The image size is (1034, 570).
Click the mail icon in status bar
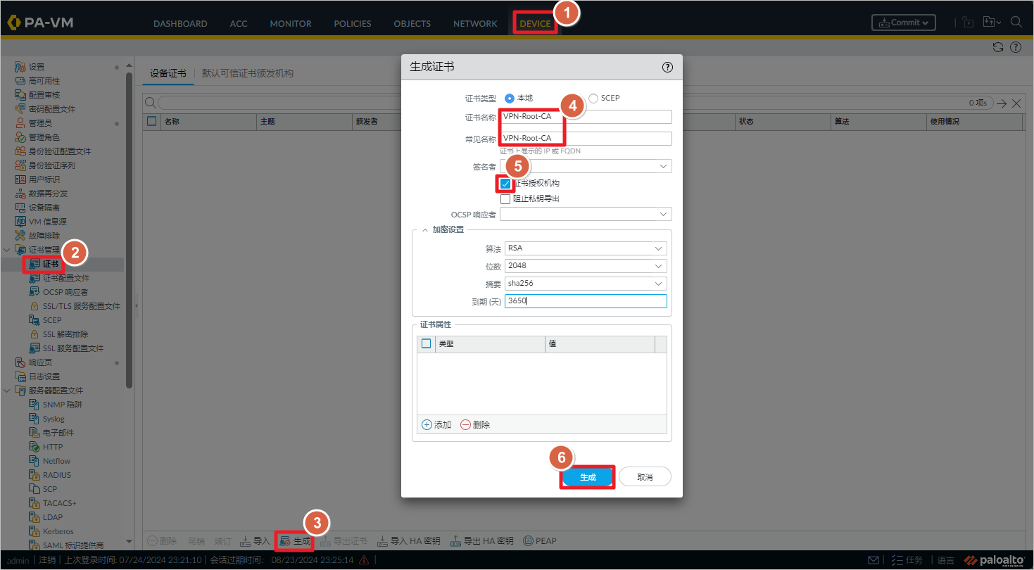point(874,560)
